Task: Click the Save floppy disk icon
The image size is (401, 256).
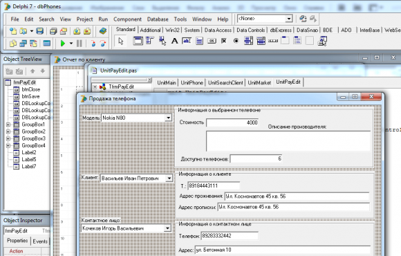Action: coord(39,31)
